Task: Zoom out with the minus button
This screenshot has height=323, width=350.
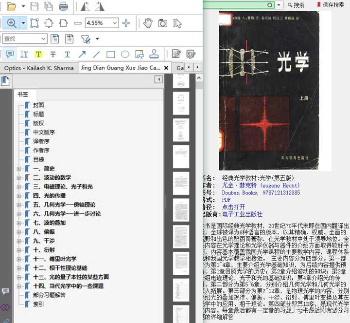Action: 78,23
